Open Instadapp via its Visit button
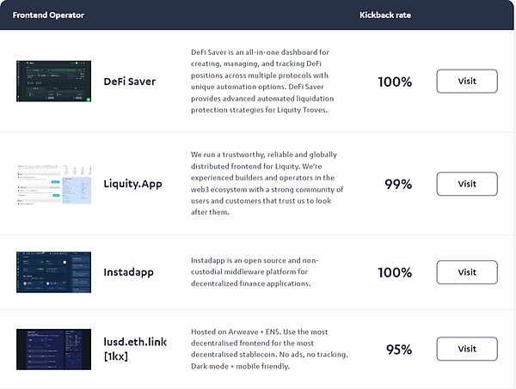516x389 pixels. pyautogui.click(x=467, y=272)
